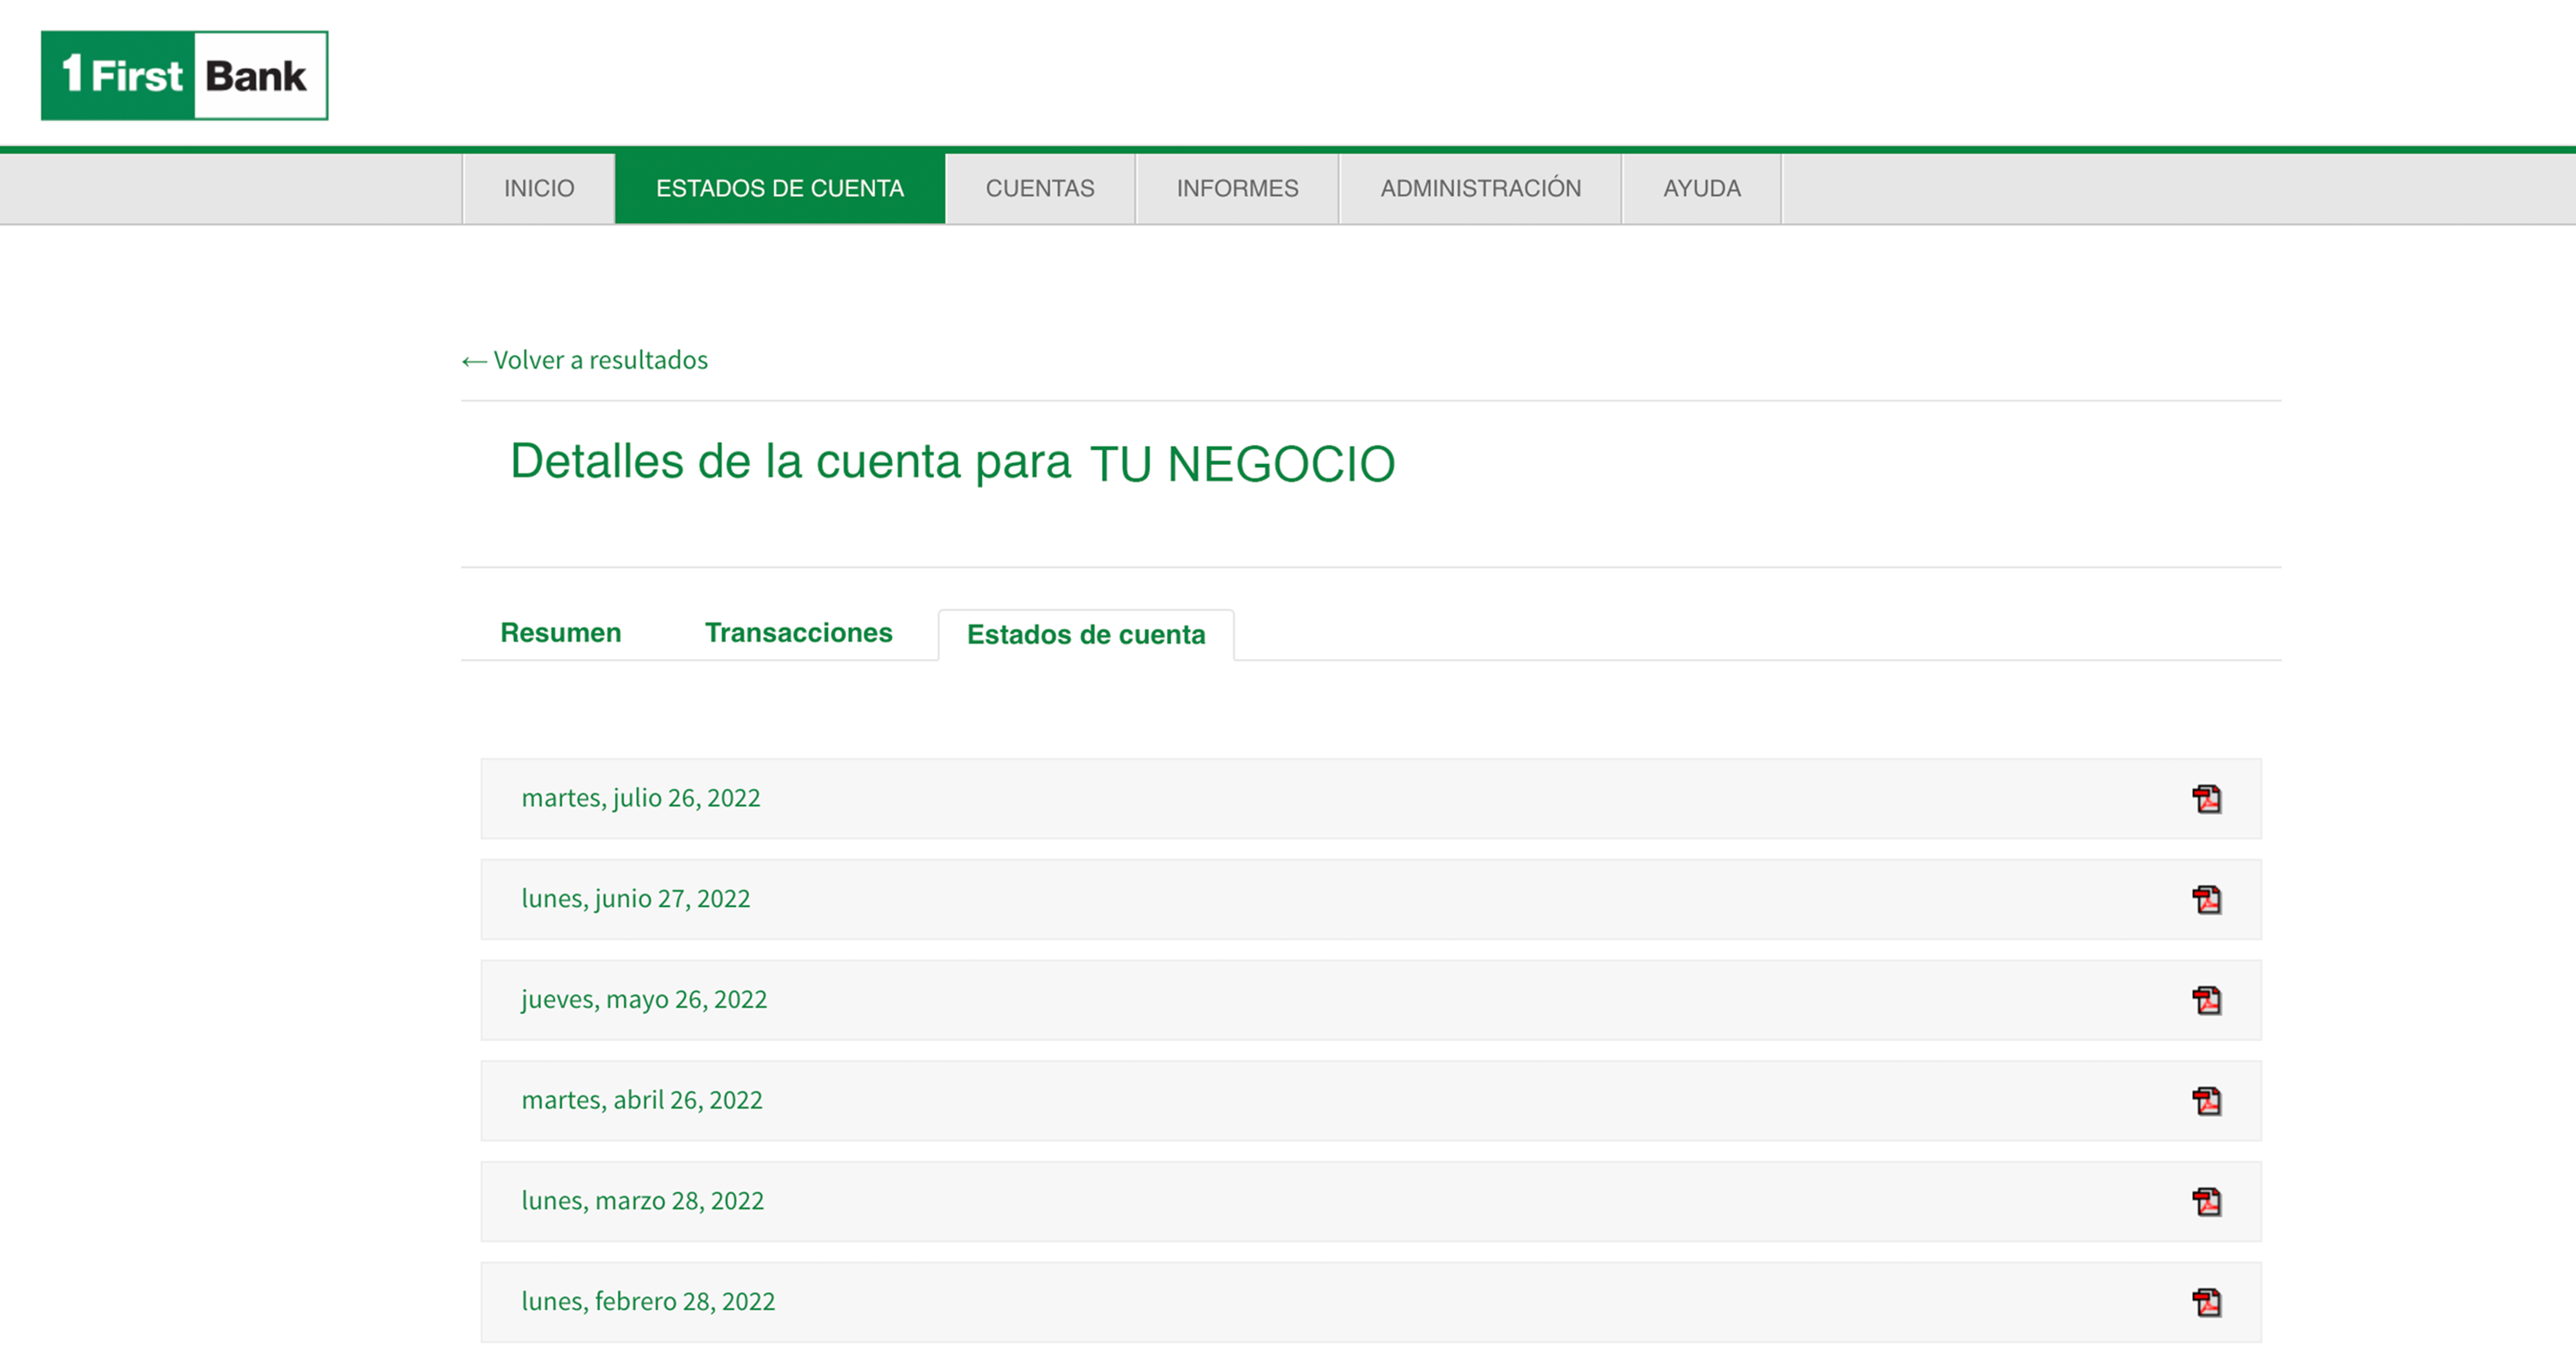2576x1359 pixels.
Task: Switch to the Resumen tab
Action: coord(561,633)
